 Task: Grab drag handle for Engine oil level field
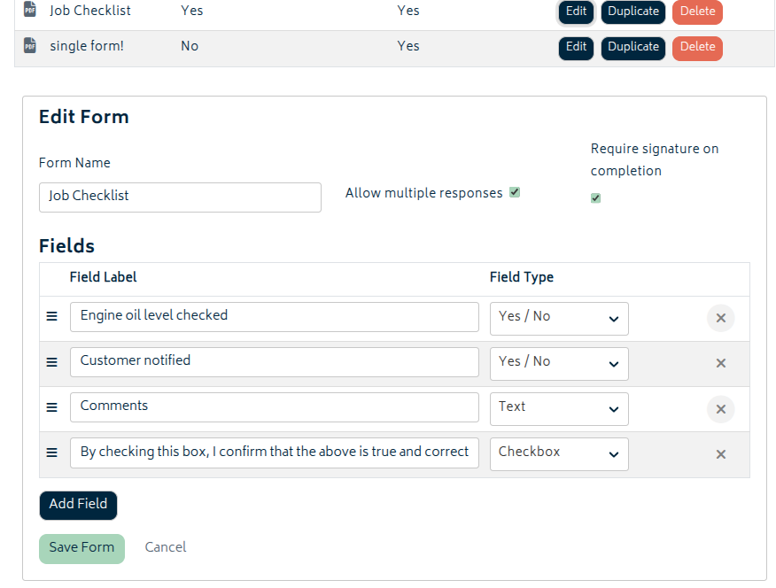[x=51, y=316]
